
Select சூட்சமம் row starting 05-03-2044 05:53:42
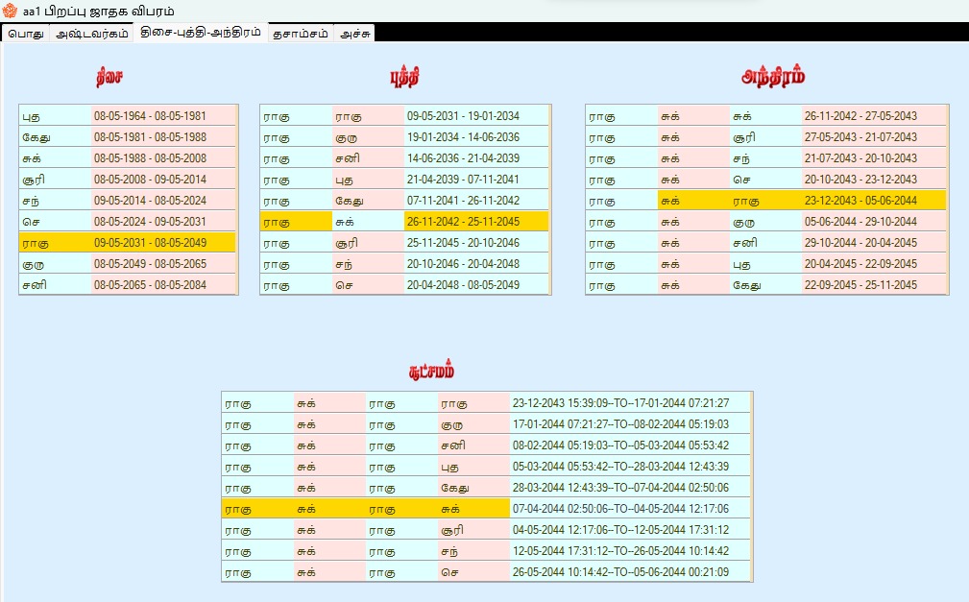coord(486,466)
